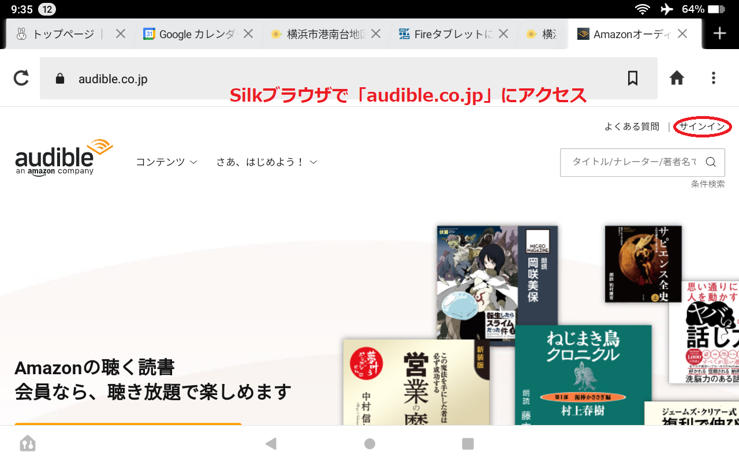This screenshot has height=462, width=739.
Task: Tap the recent apps square button
Action: pyautogui.click(x=468, y=444)
